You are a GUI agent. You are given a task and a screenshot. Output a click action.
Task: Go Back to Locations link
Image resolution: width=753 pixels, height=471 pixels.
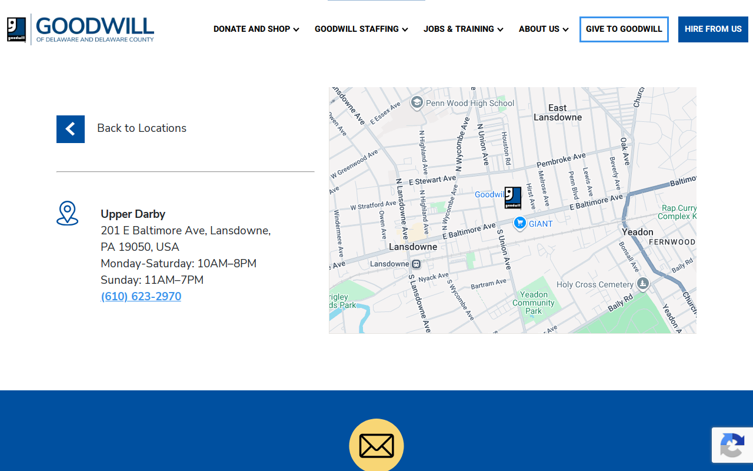(x=142, y=128)
